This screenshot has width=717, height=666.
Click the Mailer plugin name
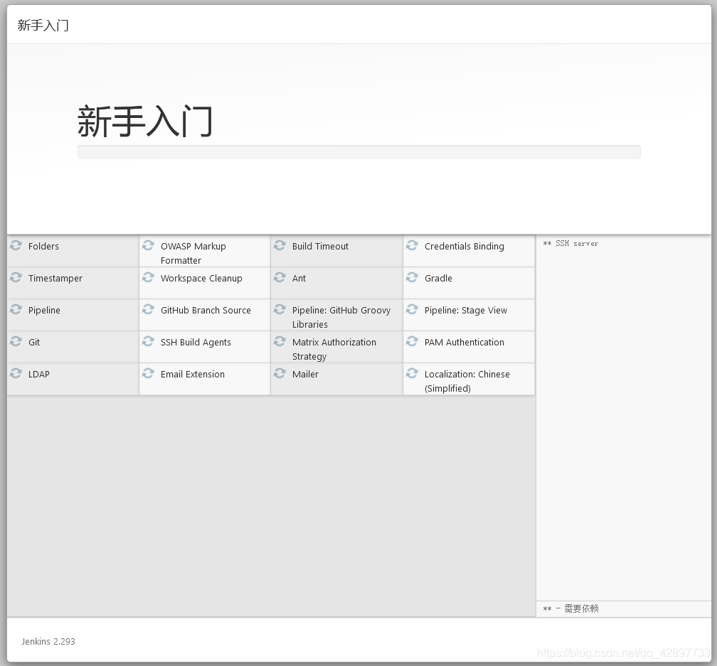click(x=305, y=374)
